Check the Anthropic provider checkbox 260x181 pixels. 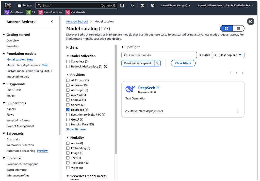[68, 90]
